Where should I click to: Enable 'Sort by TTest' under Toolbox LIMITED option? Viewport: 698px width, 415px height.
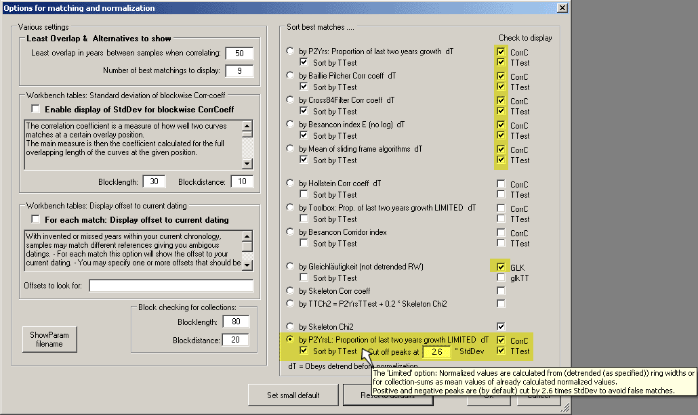pyautogui.click(x=304, y=219)
